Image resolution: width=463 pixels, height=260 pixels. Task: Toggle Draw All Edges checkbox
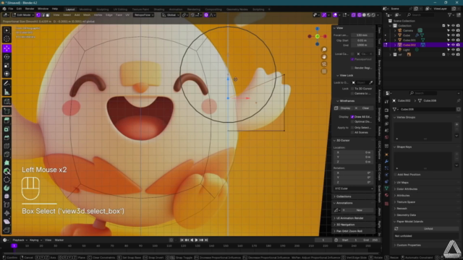[x=352, y=117]
